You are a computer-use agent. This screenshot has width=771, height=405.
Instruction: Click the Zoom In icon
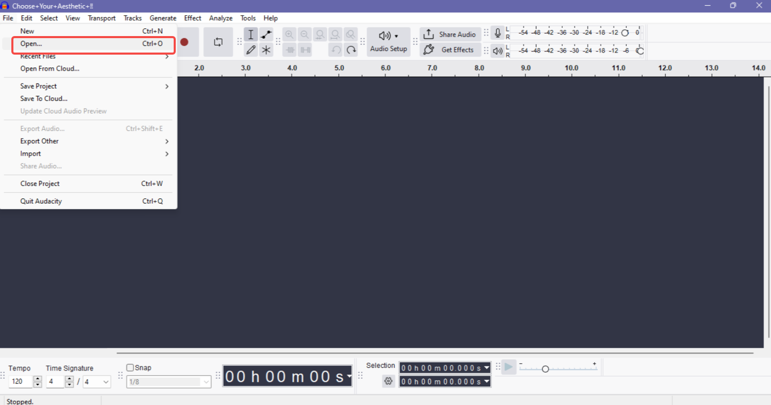[289, 34]
